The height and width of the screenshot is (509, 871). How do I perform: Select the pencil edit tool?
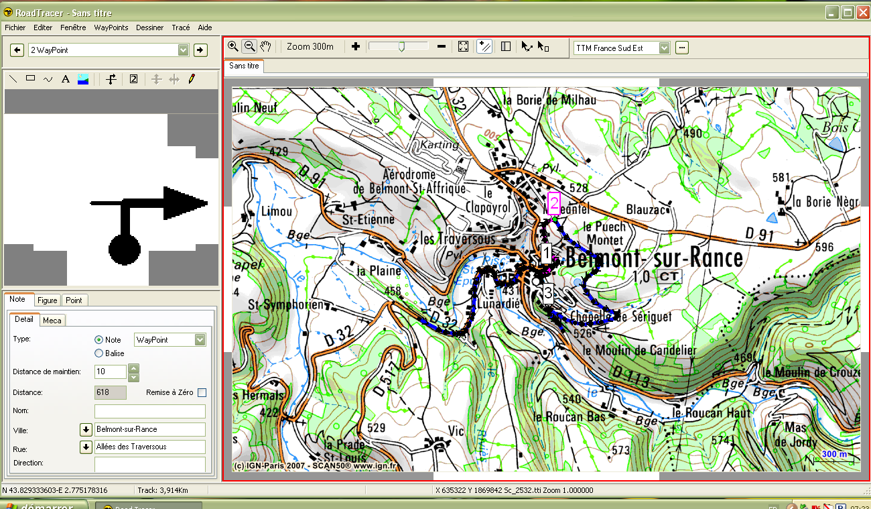click(192, 78)
